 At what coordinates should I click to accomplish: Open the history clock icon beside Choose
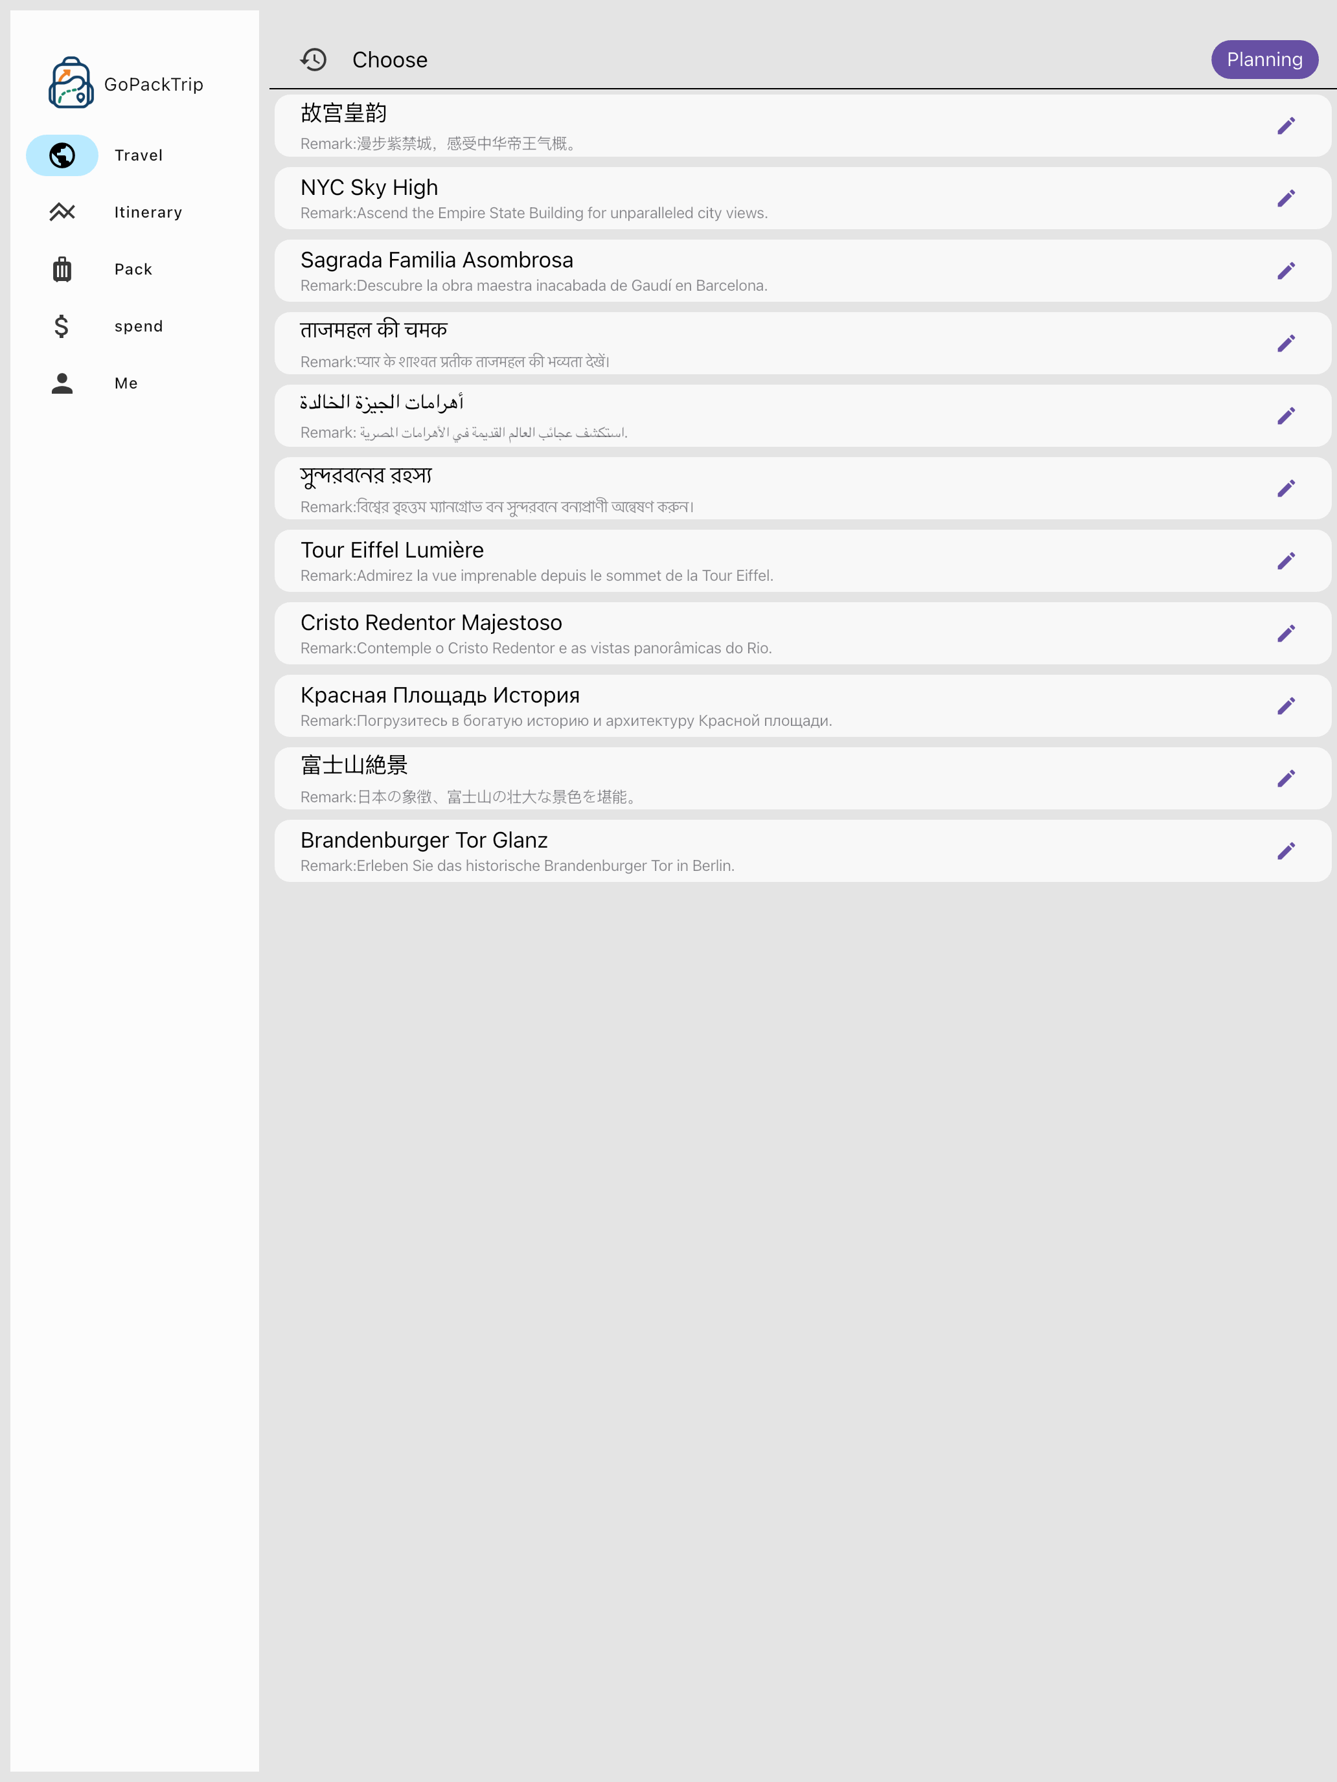tap(314, 60)
